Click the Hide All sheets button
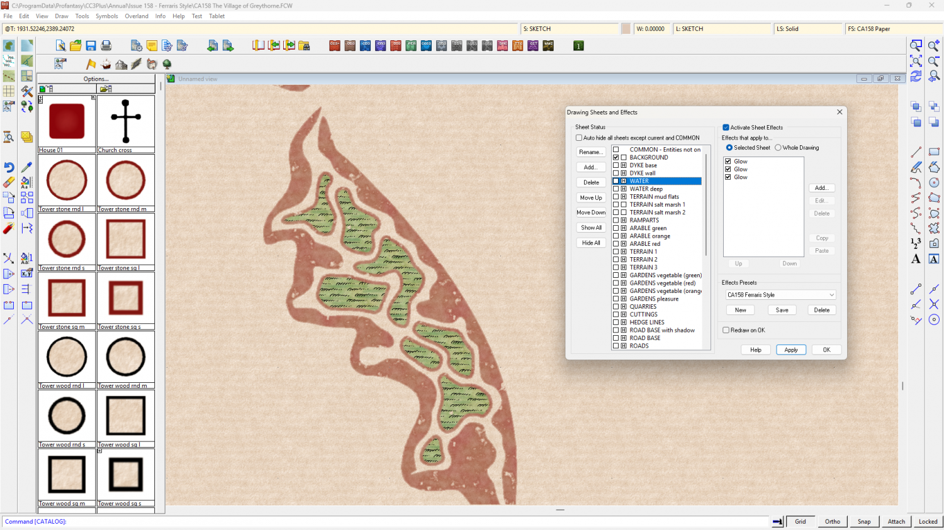This screenshot has width=944, height=530. (591, 243)
